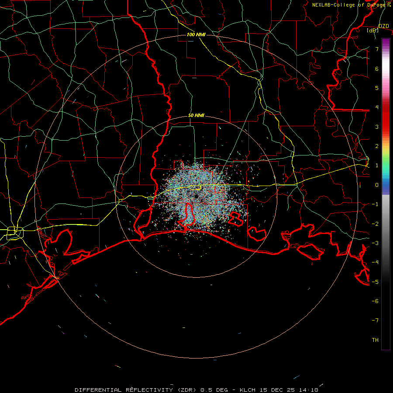
Task: Click the 50 NMI range ring label
Action: [x=196, y=116]
